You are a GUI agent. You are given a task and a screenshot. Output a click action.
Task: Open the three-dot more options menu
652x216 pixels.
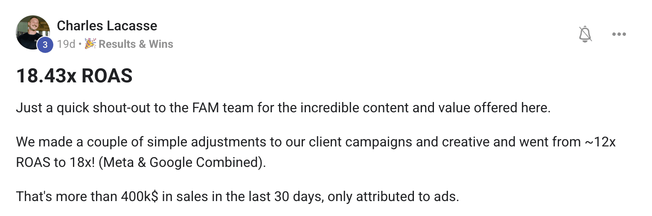point(619,34)
